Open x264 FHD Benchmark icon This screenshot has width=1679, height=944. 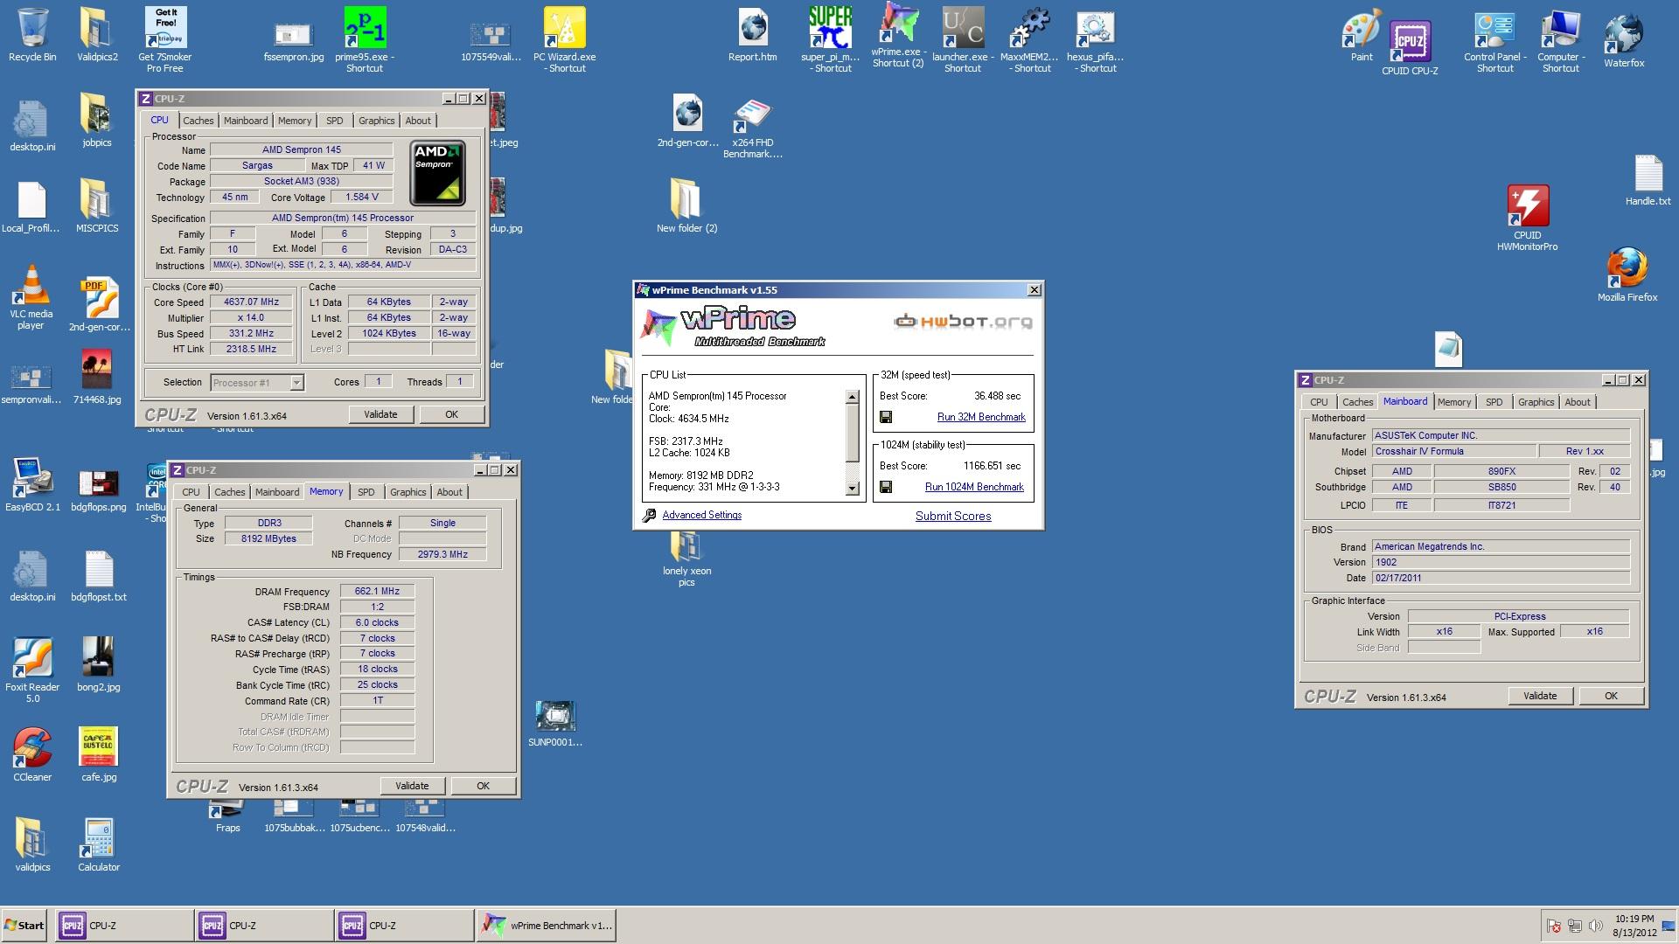point(753,128)
